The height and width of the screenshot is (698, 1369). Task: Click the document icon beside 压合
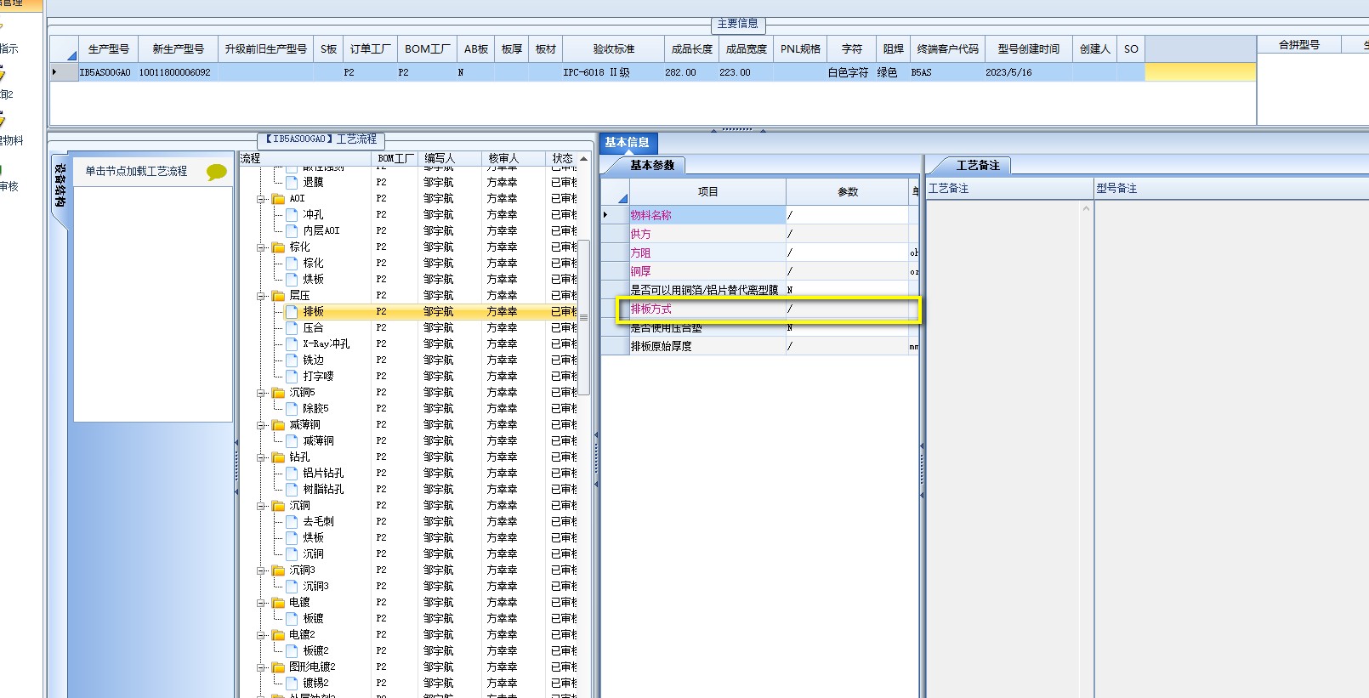click(292, 327)
